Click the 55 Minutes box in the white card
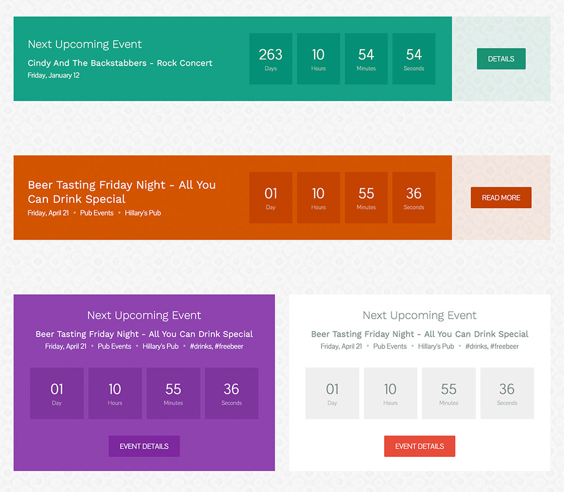This screenshot has width=564, height=492. pyautogui.click(x=449, y=393)
